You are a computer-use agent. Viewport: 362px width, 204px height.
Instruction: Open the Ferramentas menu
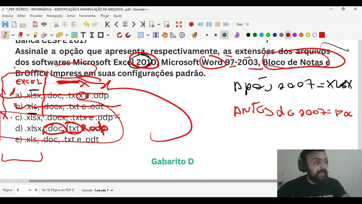pyautogui.click(x=88, y=16)
